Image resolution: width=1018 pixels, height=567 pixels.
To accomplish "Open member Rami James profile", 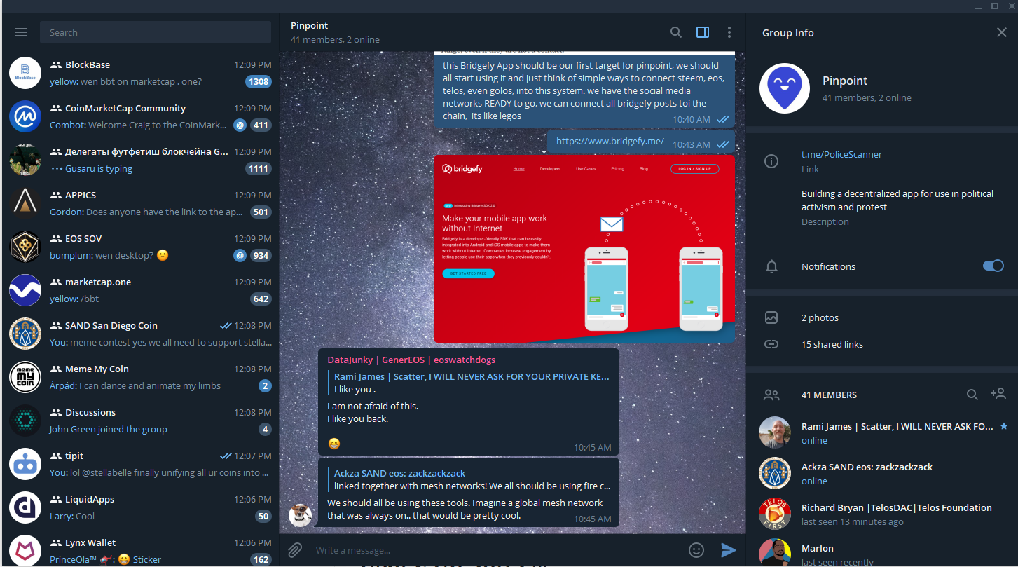I will [x=882, y=432].
